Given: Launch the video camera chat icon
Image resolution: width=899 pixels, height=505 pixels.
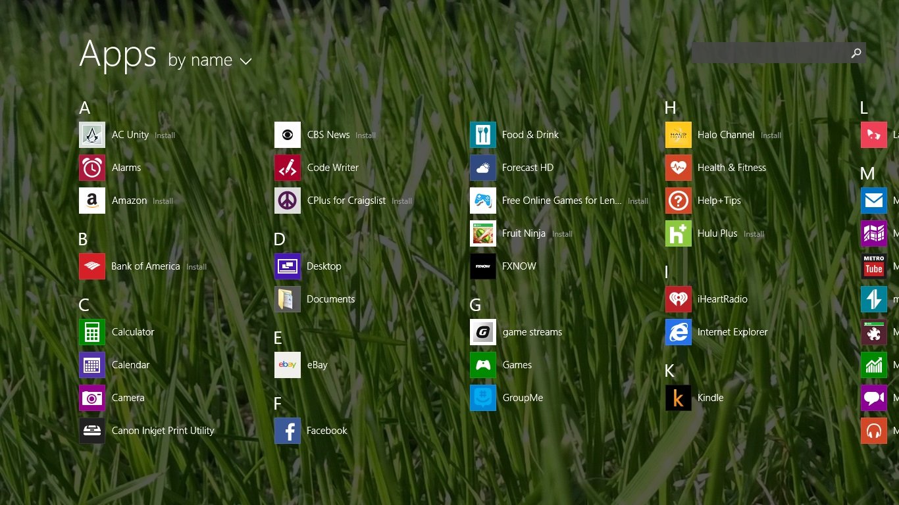Looking at the screenshot, I should point(874,398).
